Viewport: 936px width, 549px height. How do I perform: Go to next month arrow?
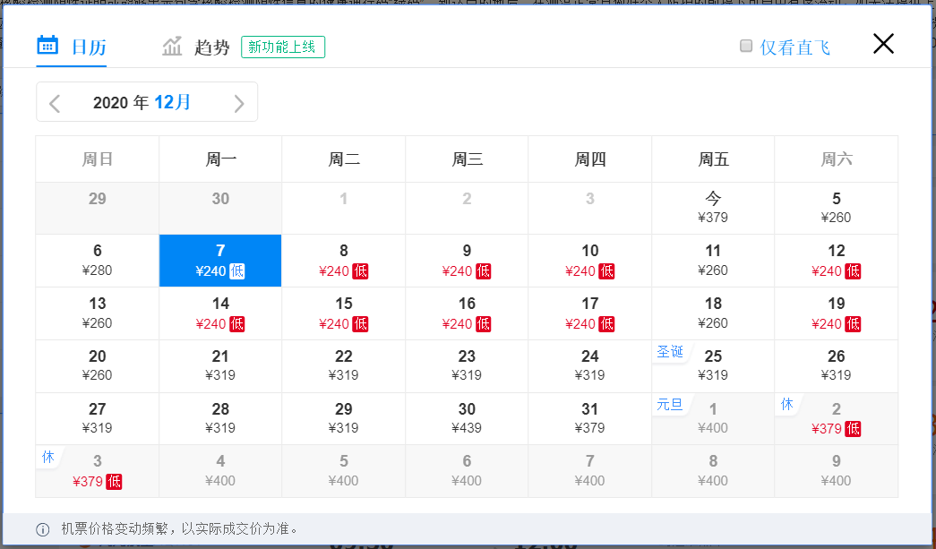239,103
